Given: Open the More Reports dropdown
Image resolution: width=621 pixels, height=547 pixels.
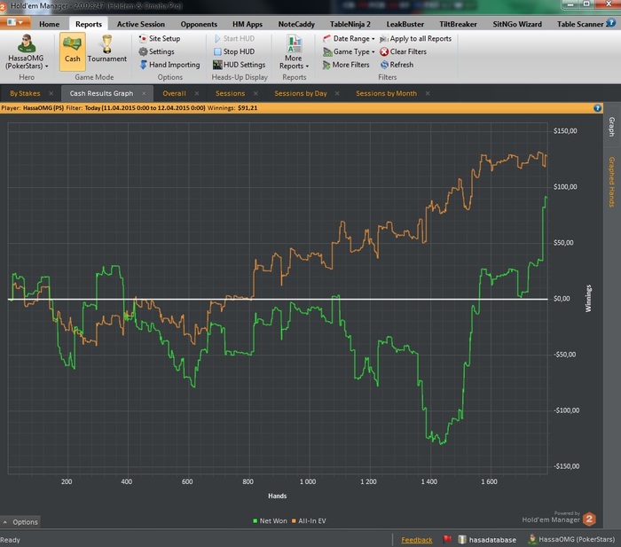Looking at the screenshot, I should pos(294,52).
